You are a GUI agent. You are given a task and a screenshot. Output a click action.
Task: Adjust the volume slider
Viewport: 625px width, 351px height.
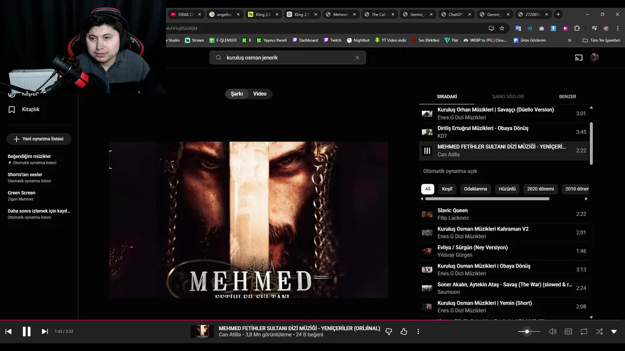(529, 331)
